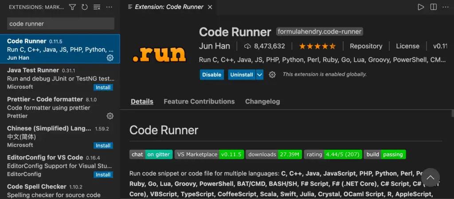454x199 pixels.
Task: Expand the Uninstall dropdown arrow
Action: pos(260,75)
